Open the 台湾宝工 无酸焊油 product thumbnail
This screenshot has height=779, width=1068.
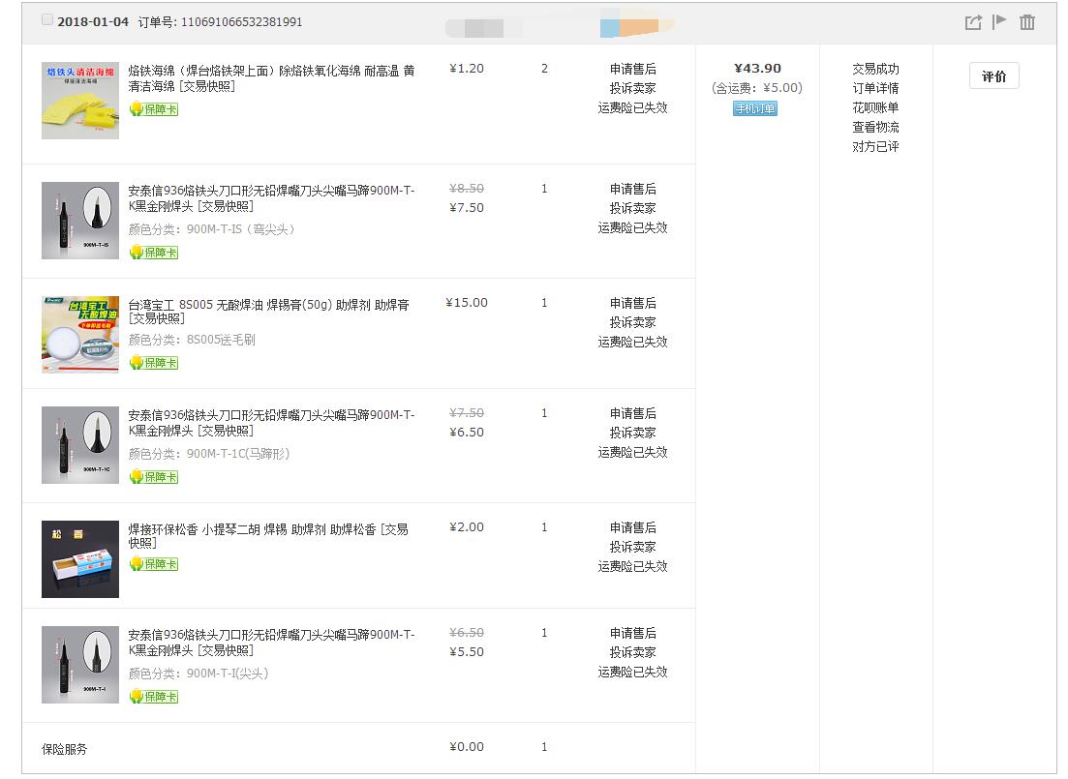pyautogui.click(x=80, y=335)
